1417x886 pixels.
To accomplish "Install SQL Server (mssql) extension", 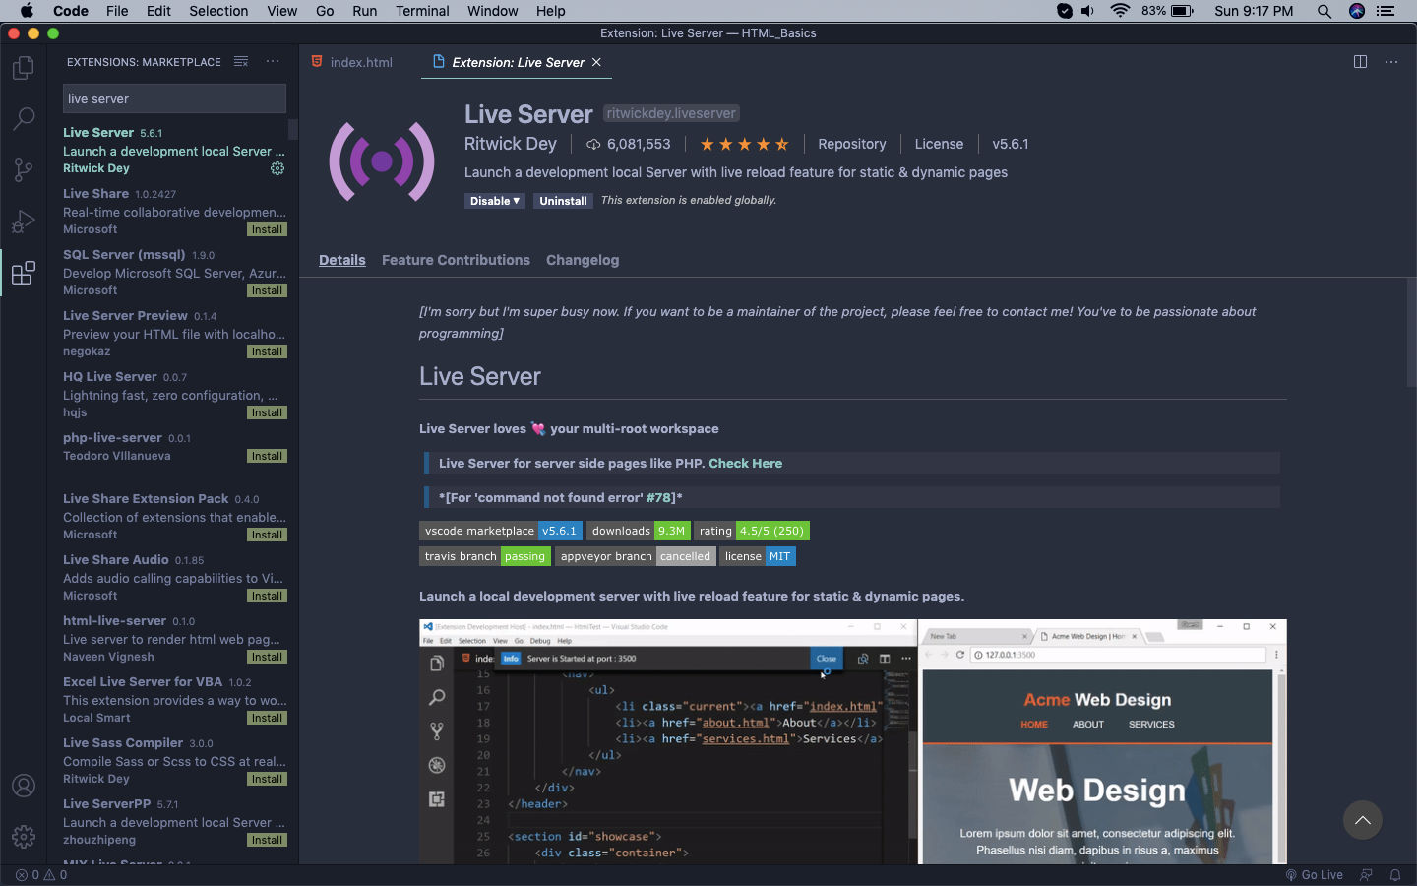I will [267, 290].
